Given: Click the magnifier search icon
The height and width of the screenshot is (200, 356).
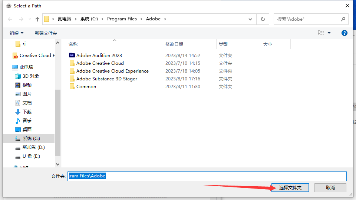Looking at the screenshot, I should click(x=343, y=19).
